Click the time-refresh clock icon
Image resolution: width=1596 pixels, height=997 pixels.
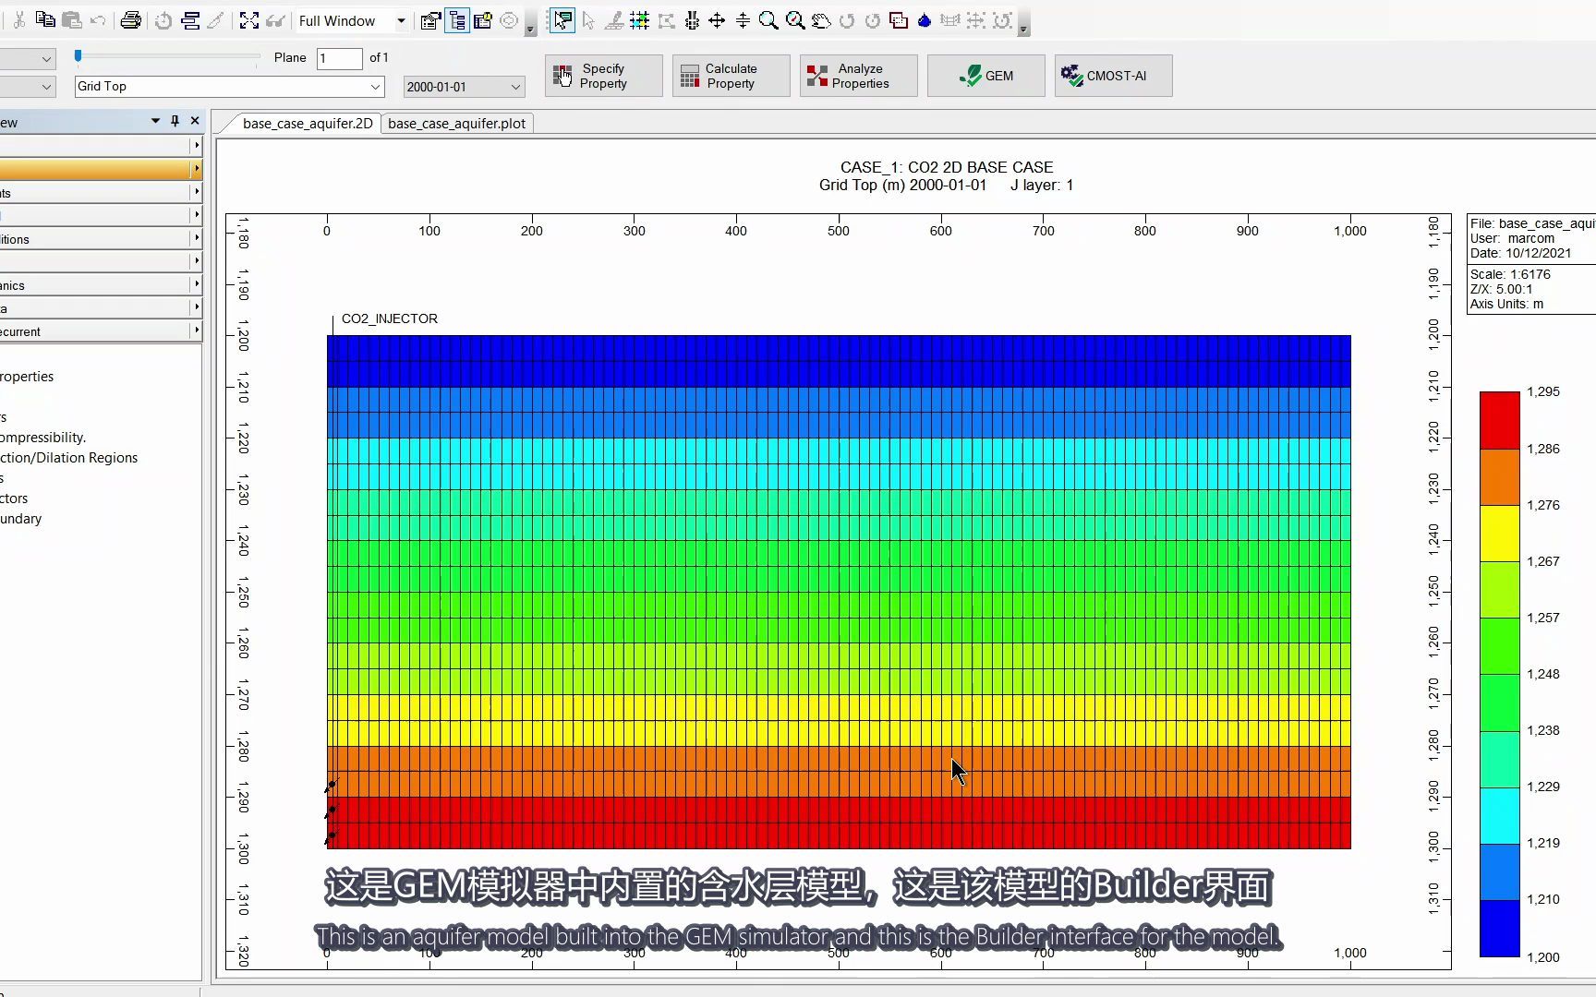point(163,20)
